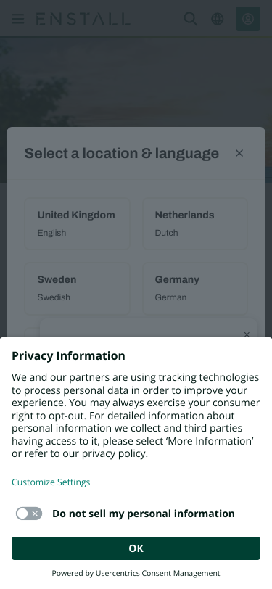Click Powered by Usercentrics Consent Management
Viewport: 272px width, 589px height.
[x=136, y=573]
